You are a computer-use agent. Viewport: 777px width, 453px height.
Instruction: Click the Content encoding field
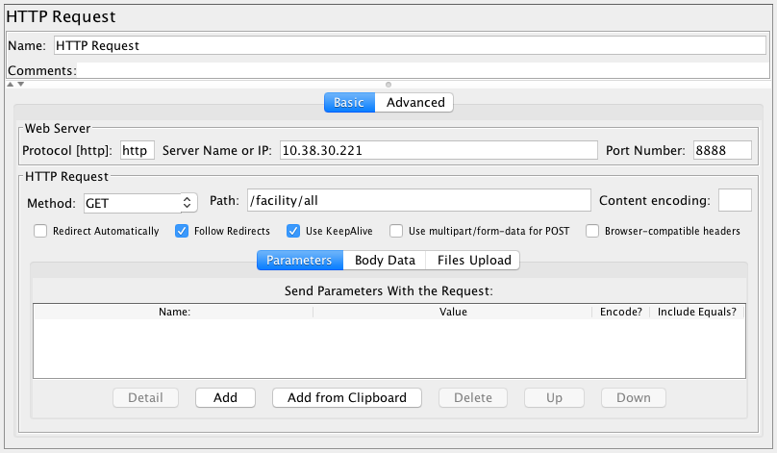(735, 200)
